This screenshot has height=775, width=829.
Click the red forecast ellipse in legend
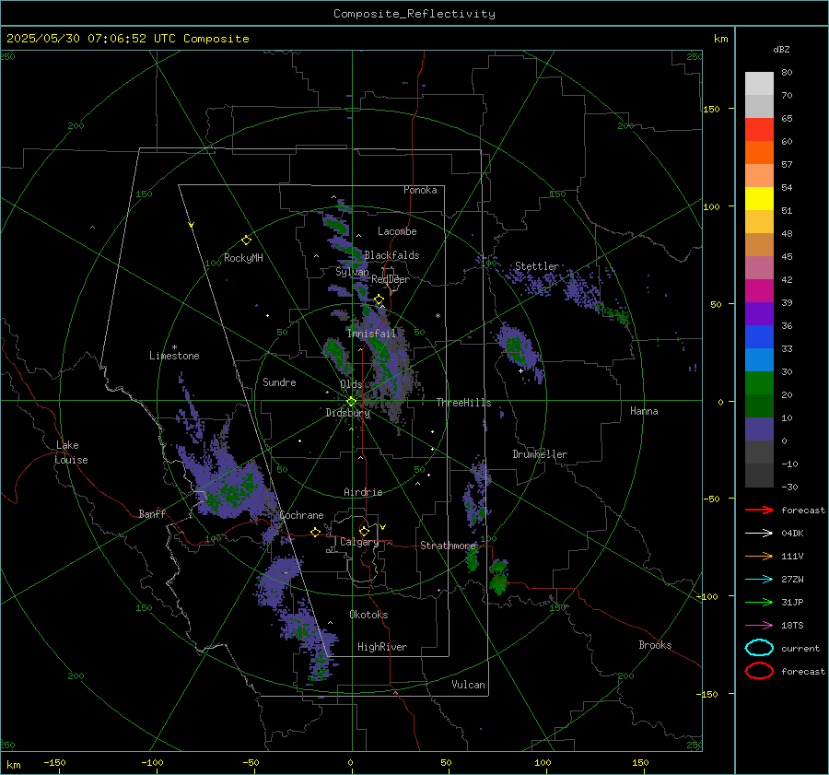[759, 671]
